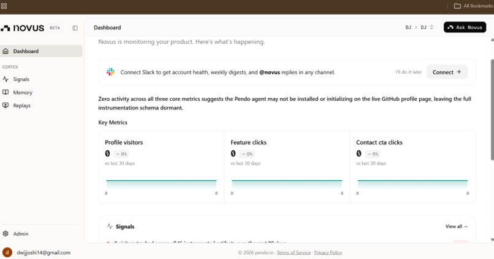Screen dimensions: 494x259
Task: Click the Contact cta clicks sparkline chart
Action: tap(412, 185)
